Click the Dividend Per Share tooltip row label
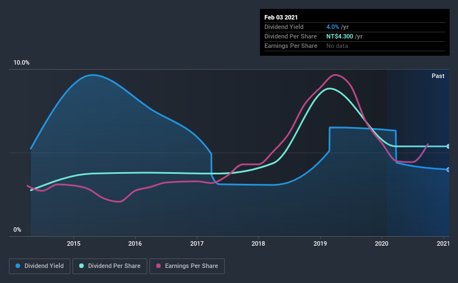458x283 pixels. [x=290, y=36]
